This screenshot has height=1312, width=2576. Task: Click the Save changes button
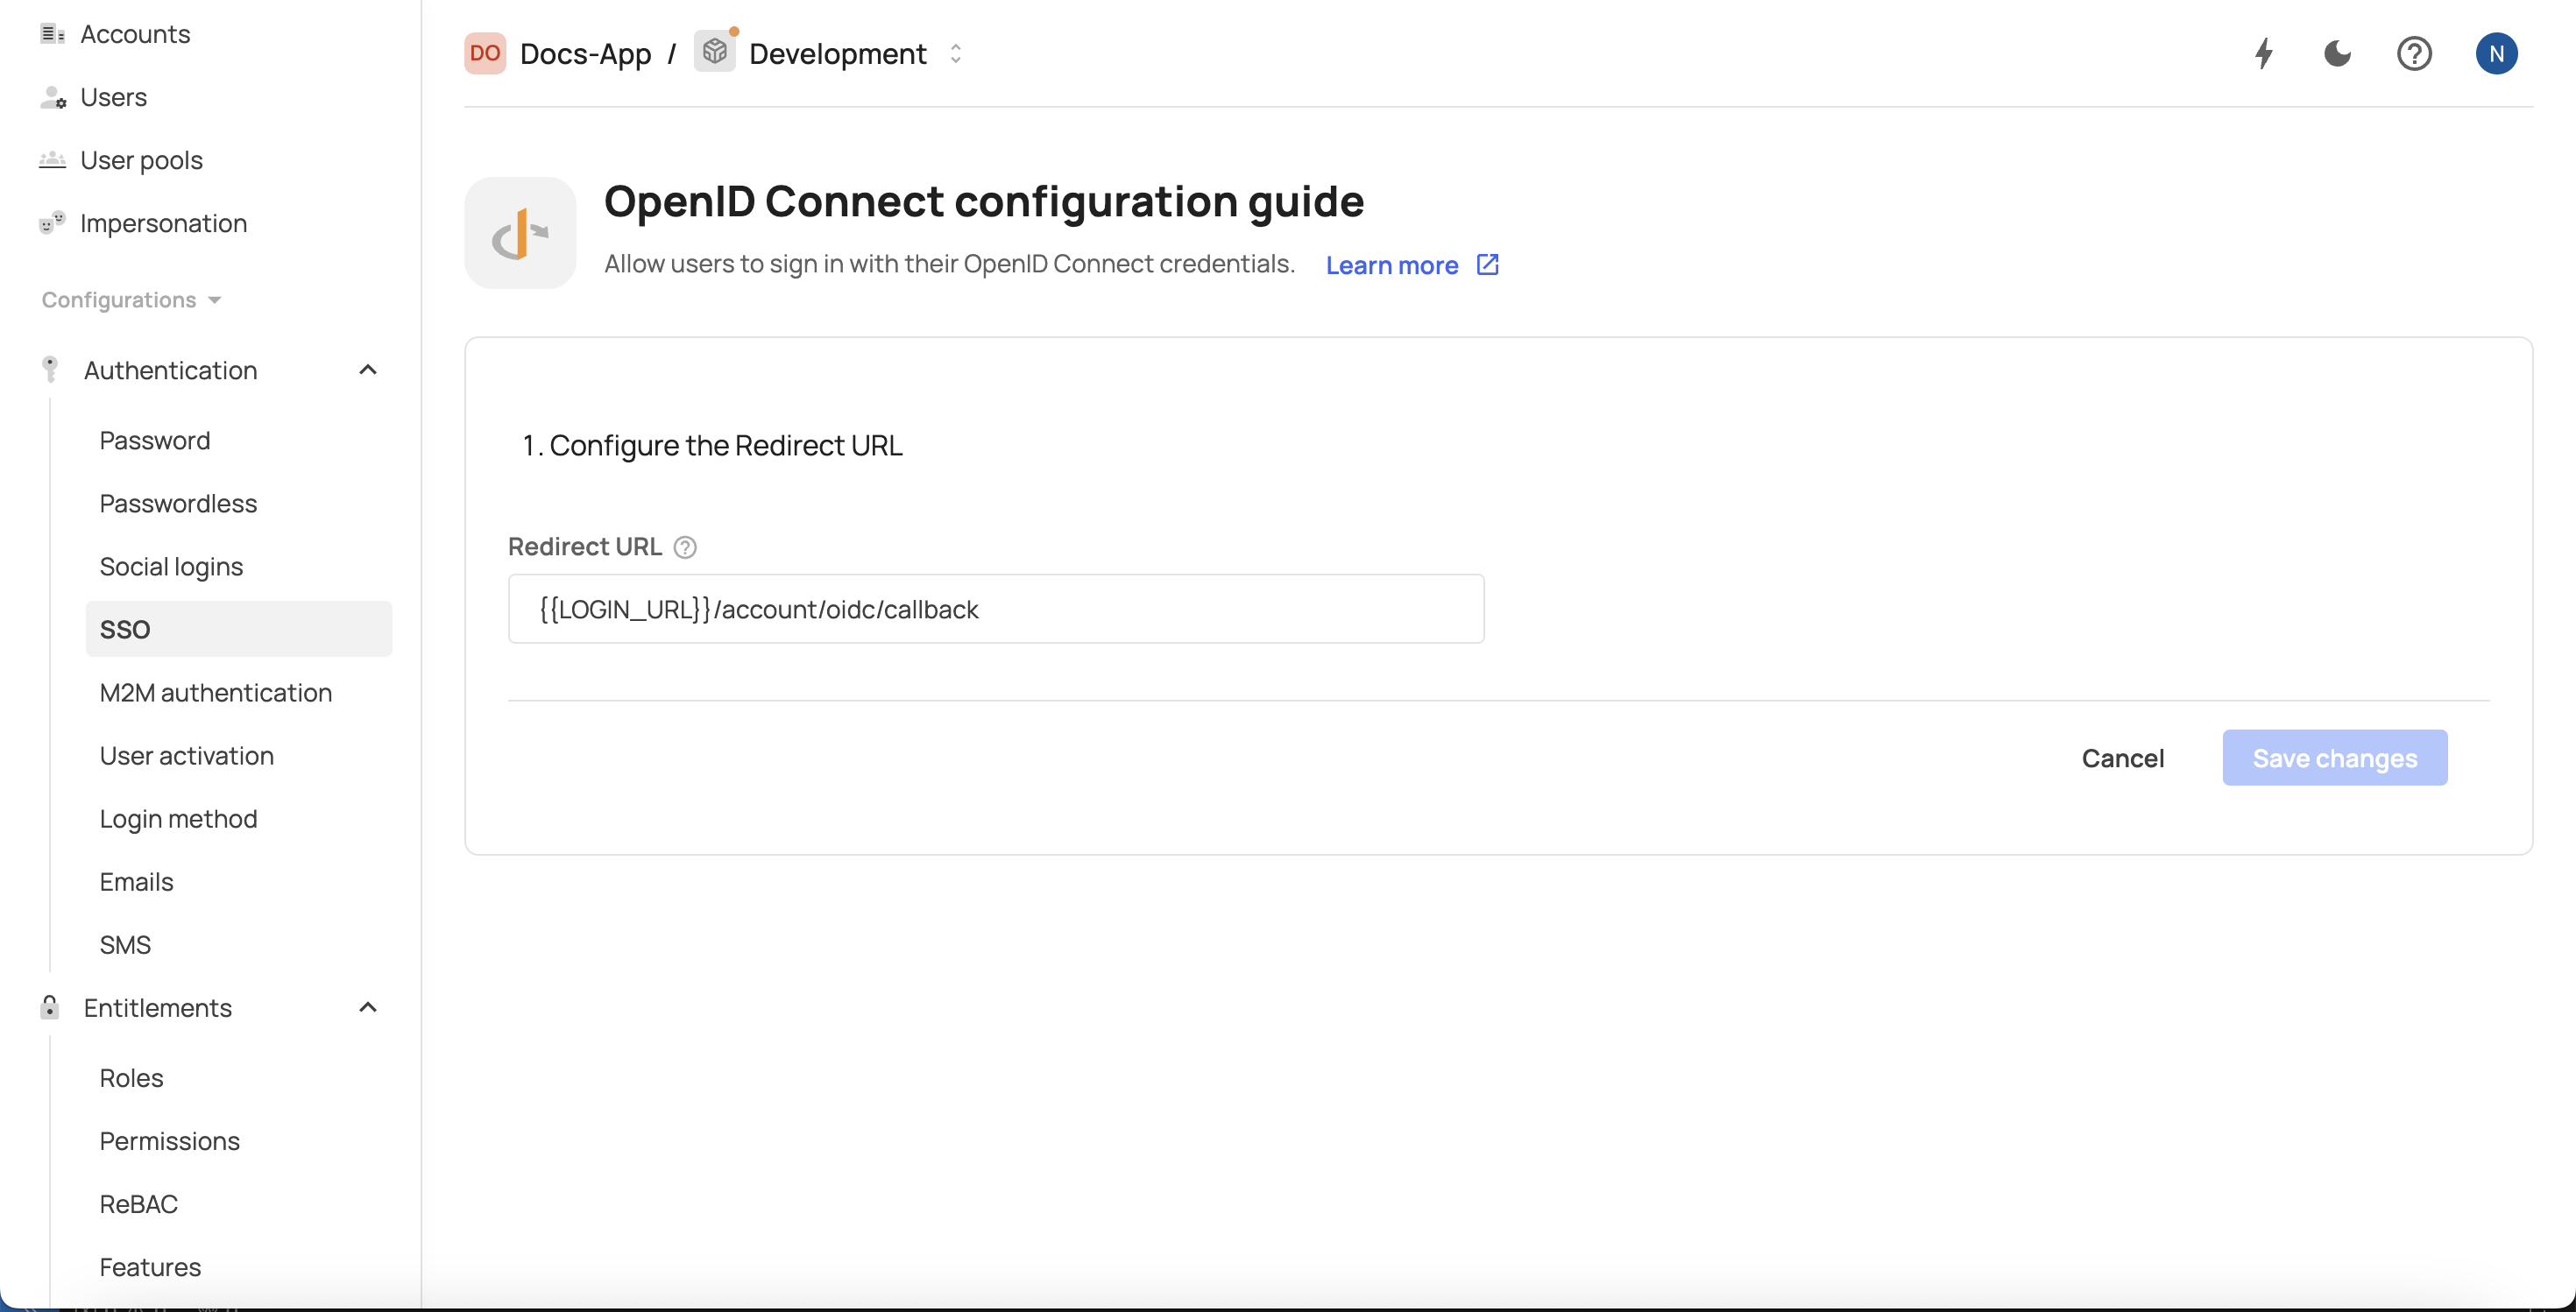(2334, 758)
